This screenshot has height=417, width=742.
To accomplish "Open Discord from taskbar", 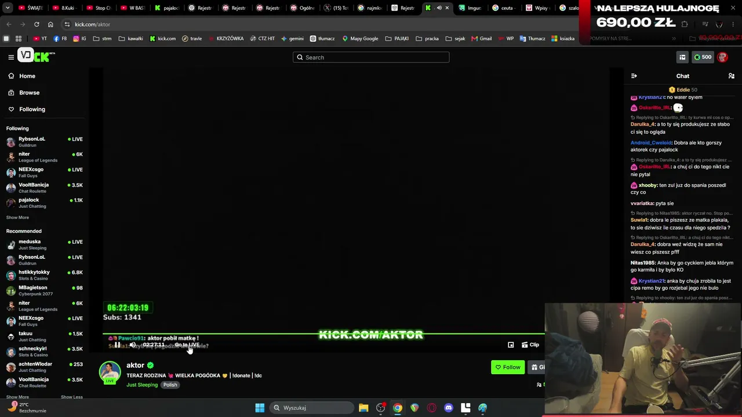I will pyautogui.click(x=448, y=408).
